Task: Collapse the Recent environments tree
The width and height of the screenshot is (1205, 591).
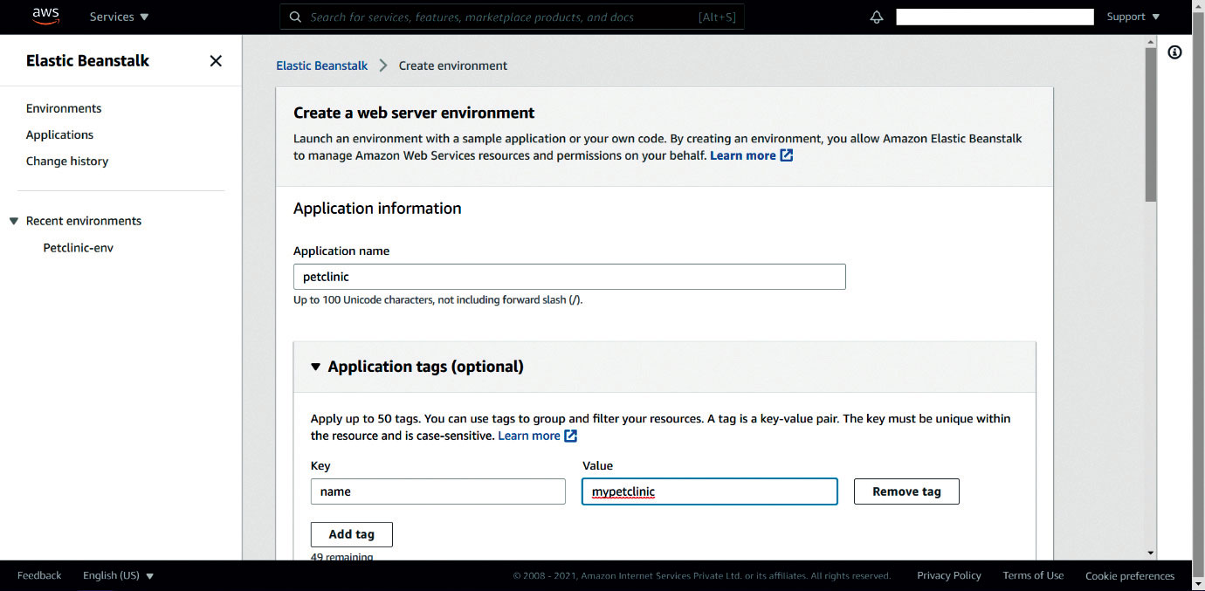Action: (x=14, y=222)
